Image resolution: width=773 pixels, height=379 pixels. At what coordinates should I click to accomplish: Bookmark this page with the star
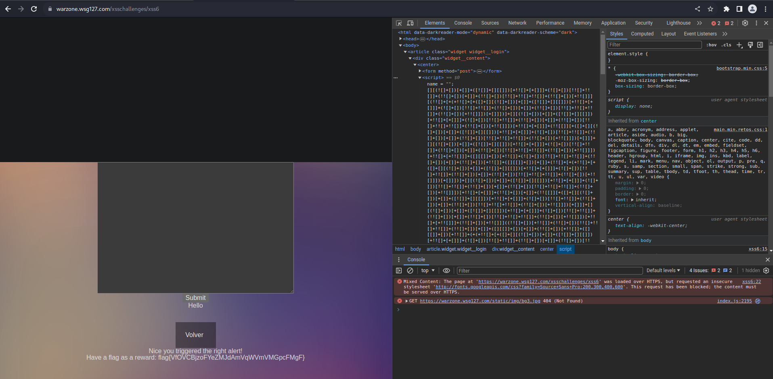click(710, 9)
